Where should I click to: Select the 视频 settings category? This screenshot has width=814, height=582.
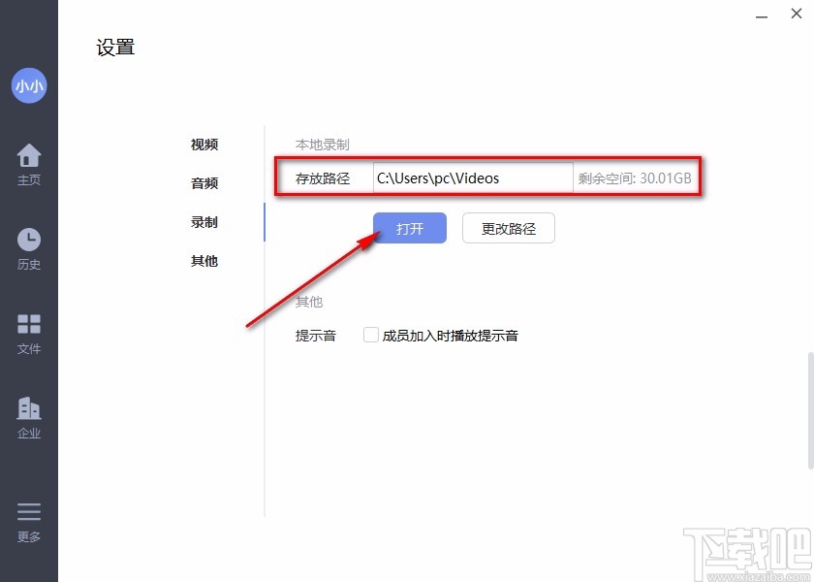tap(203, 145)
